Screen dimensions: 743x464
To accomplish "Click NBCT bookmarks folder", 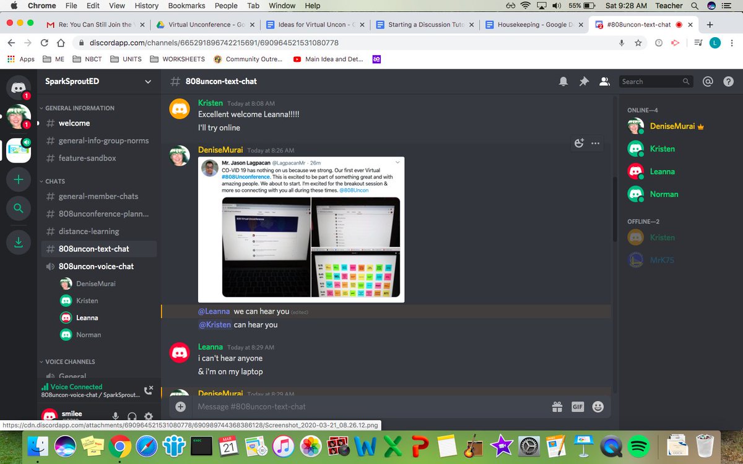I will pos(87,59).
